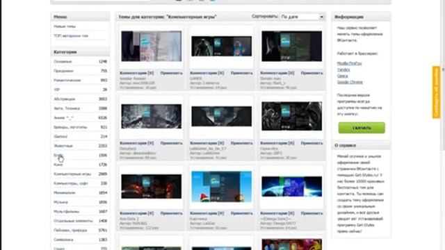Viewport: 445px width, 250px height.
Task: Open comments for the Disturbed theme
Action: (x=137, y=143)
